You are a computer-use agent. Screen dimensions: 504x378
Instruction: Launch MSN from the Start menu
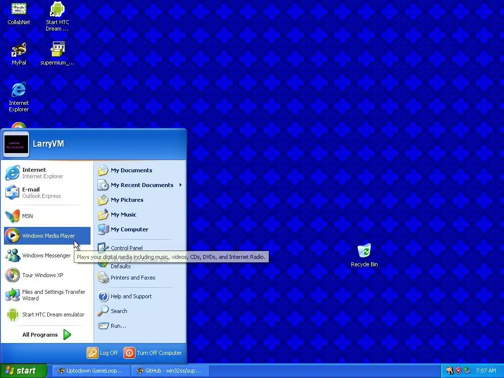47,216
